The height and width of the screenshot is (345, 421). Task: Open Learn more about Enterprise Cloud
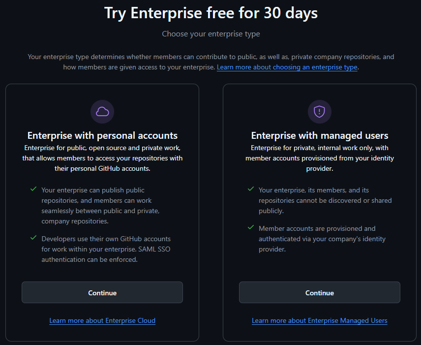point(102,320)
